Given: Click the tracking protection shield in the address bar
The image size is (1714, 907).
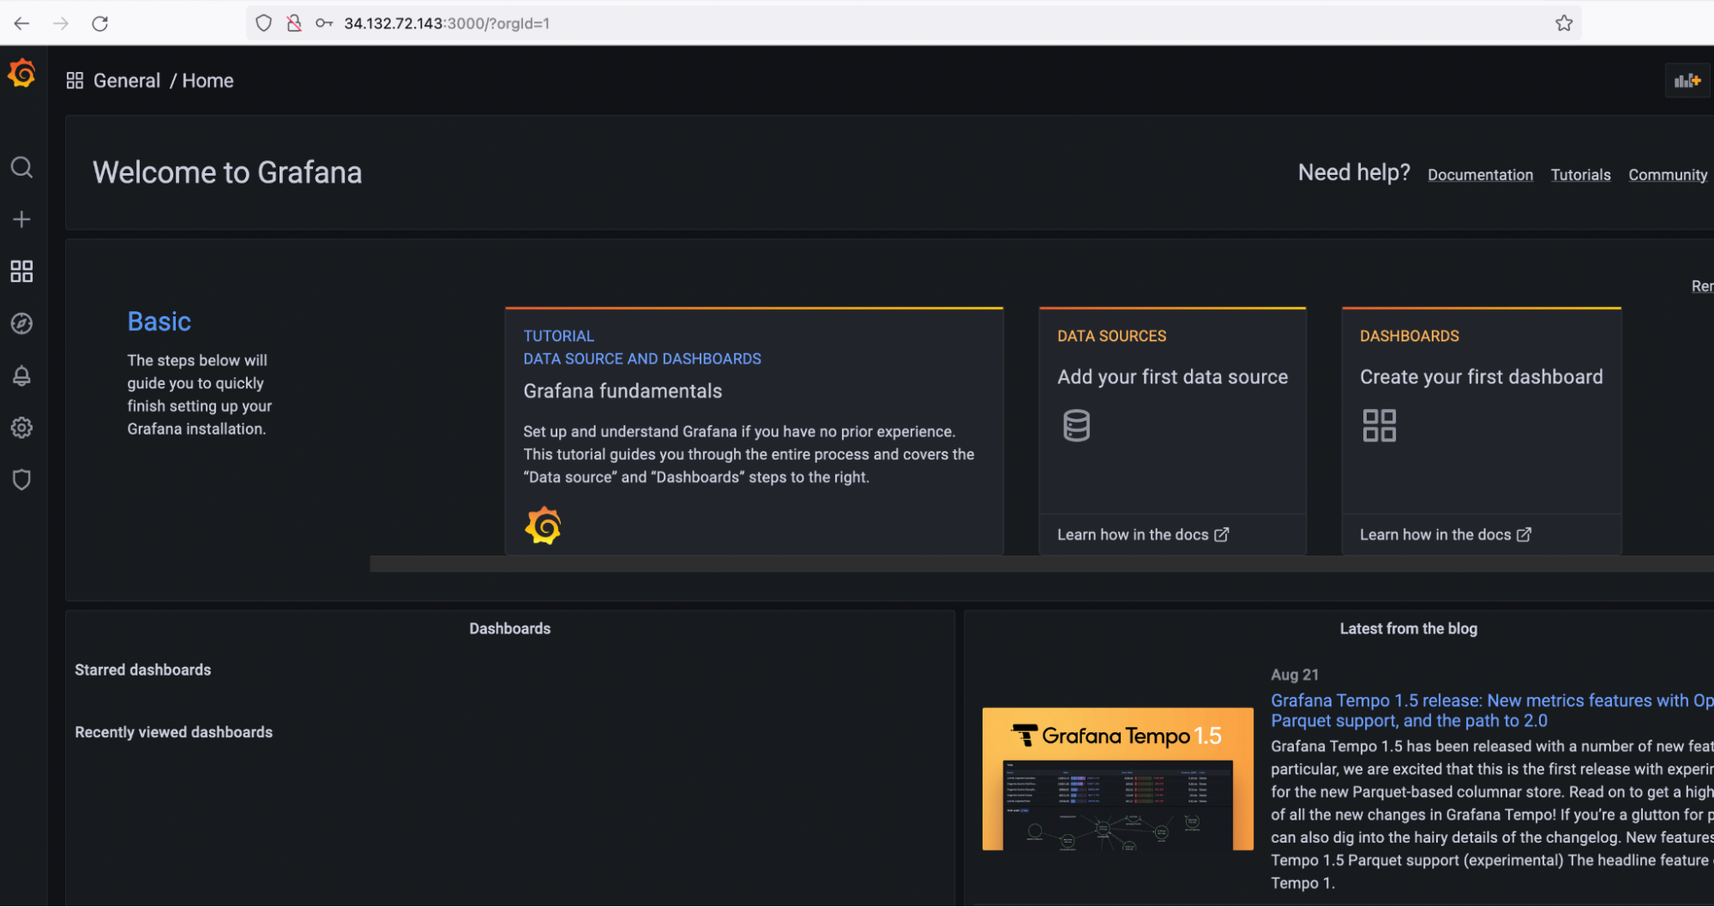Looking at the screenshot, I should (264, 23).
